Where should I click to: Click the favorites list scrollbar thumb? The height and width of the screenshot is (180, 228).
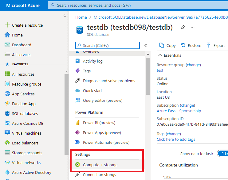pos(66,114)
